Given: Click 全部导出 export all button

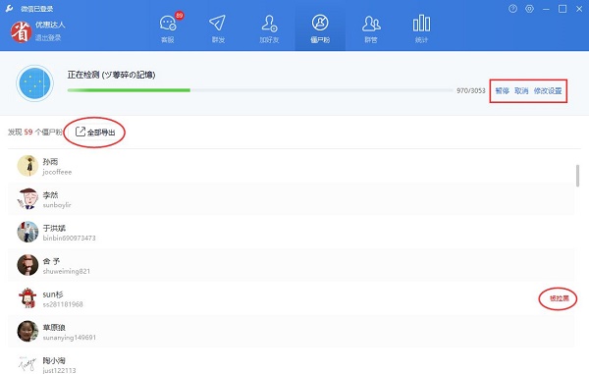Looking at the screenshot, I should click(95, 133).
